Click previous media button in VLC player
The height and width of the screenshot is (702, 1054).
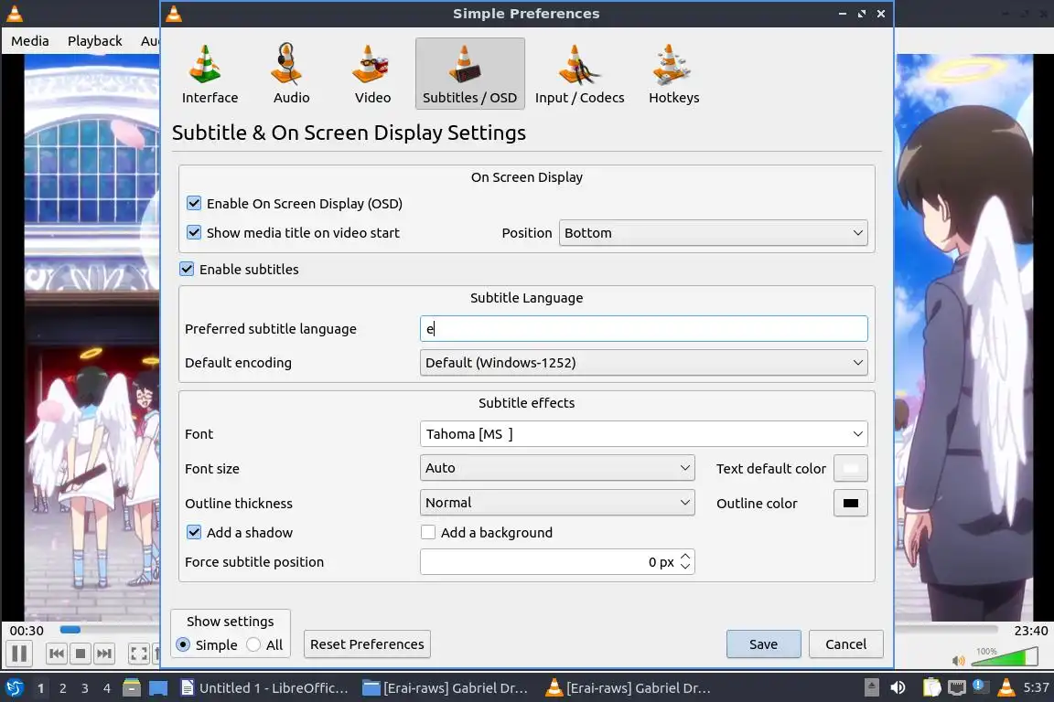tap(57, 653)
